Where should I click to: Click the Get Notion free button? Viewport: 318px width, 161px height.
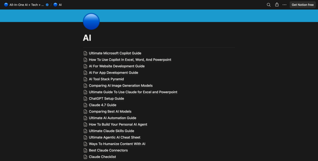[x=302, y=5]
